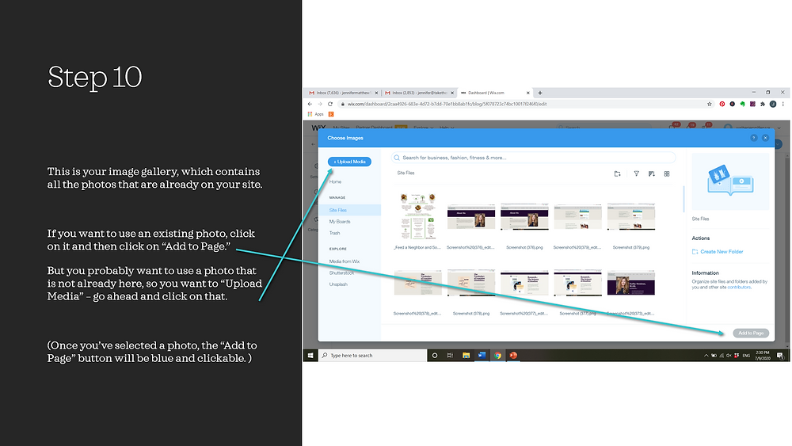Viewport: 792px width, 446px height.
Task: Open the Windows notification center icon
Action: coord(780,356)
